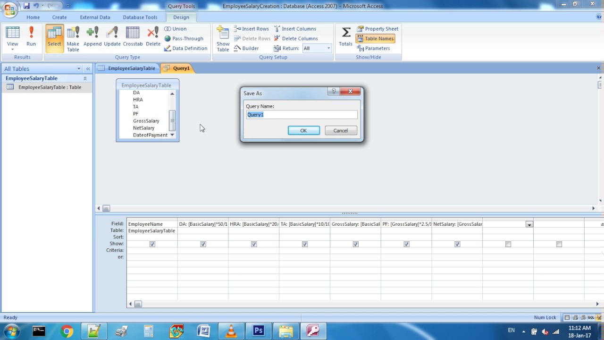Open field dropdown in empty grid column

[x=529, y=224]
